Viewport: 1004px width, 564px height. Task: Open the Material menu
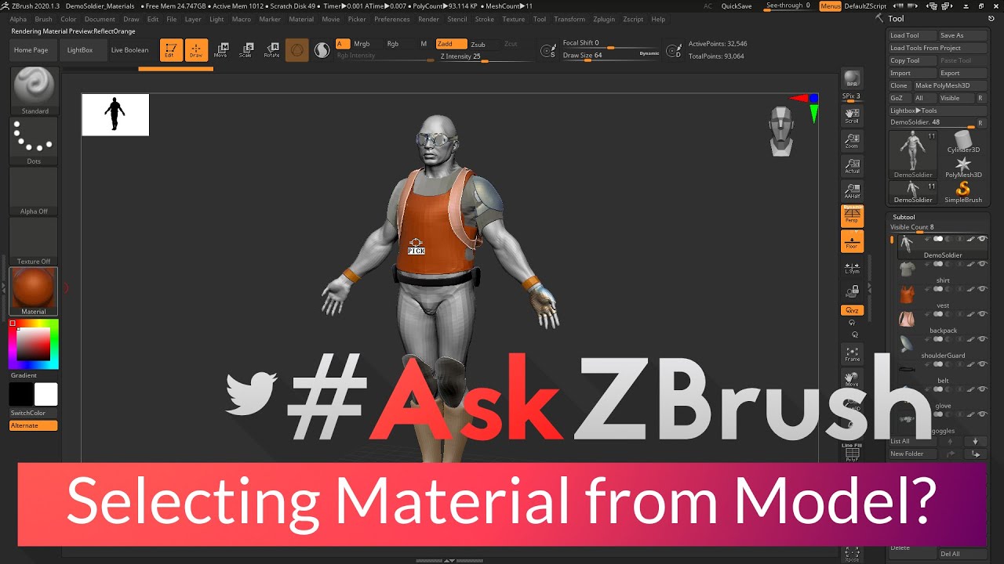[x=301, y=19]
